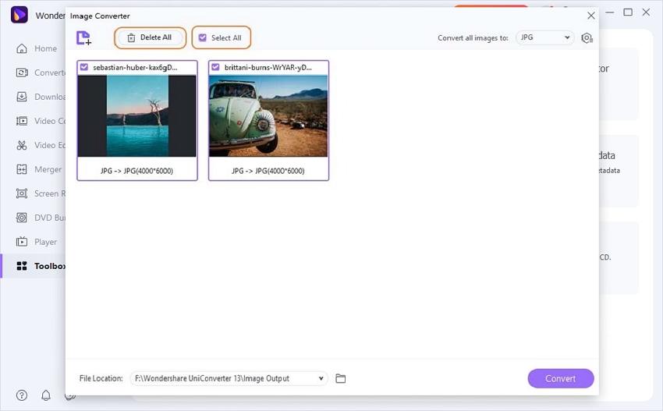The image size is (663, 411).
Task: Open image conversion settings gear icon
Action: pos(587,38)
